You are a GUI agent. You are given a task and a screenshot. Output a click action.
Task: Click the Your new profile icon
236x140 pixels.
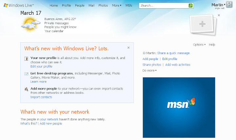click(x=26, y=59)
